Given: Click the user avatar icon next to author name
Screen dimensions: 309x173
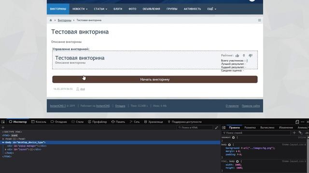Looking at the screenshot, I should (x=78, y=89).
